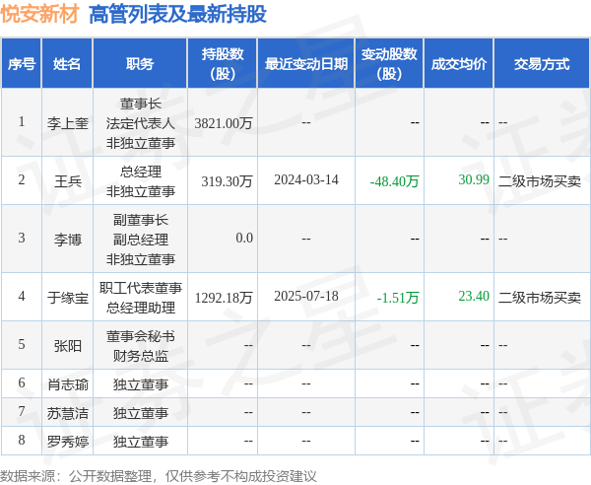Viewport: 591px width, 485px height.
Task: Click the change amount -1.51万
Action: click(398, 298)
